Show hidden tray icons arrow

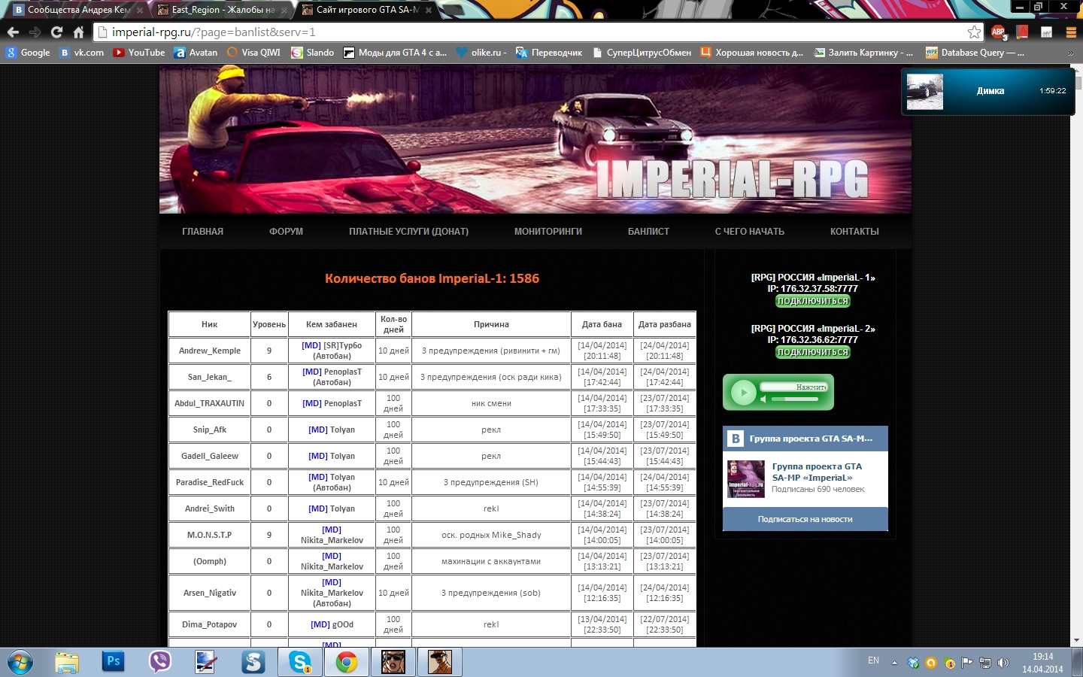[x=894, y=663]
